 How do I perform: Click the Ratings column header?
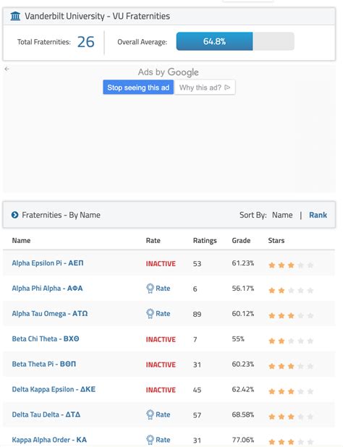pos(205,241)
